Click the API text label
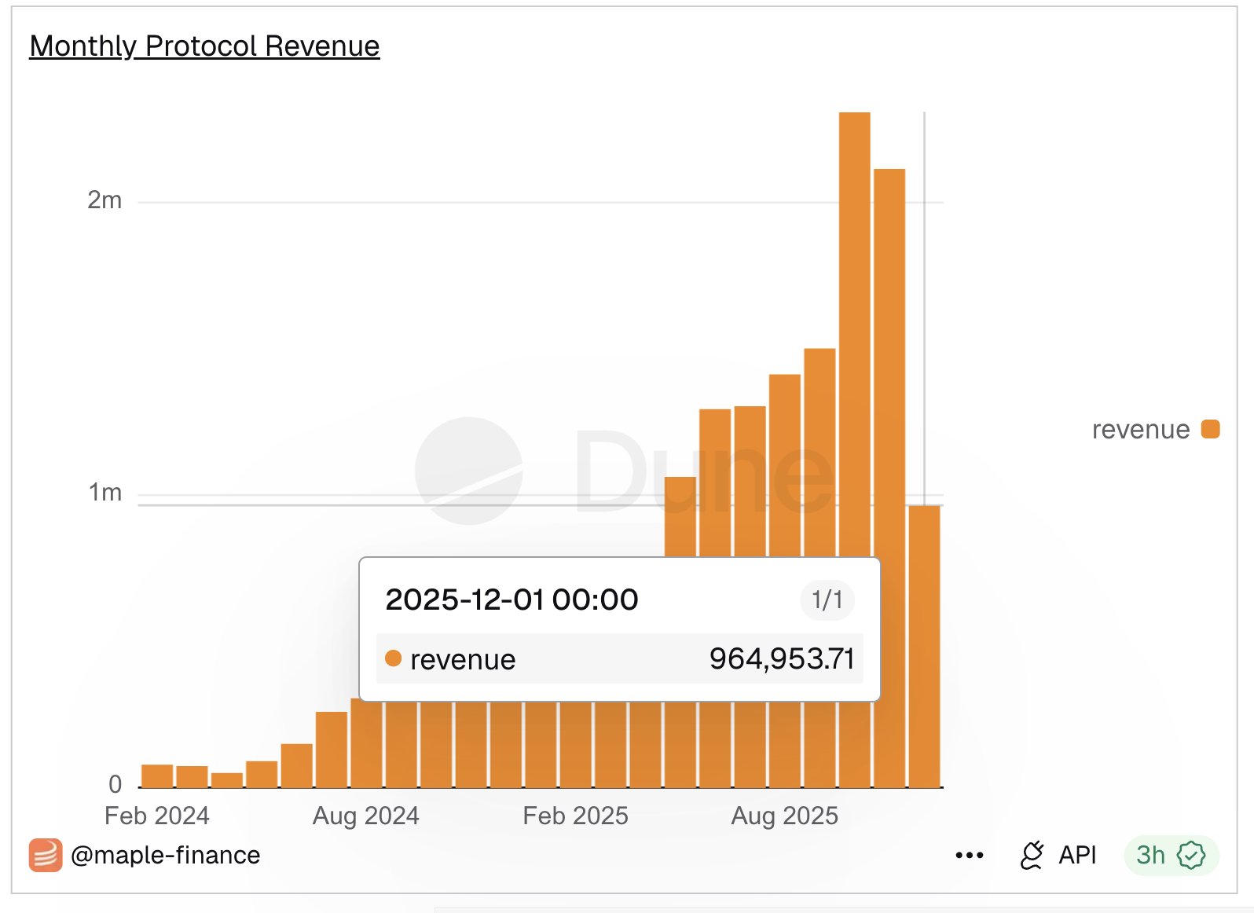Viewport: 1254px width, 913px height. point(1077,855)
